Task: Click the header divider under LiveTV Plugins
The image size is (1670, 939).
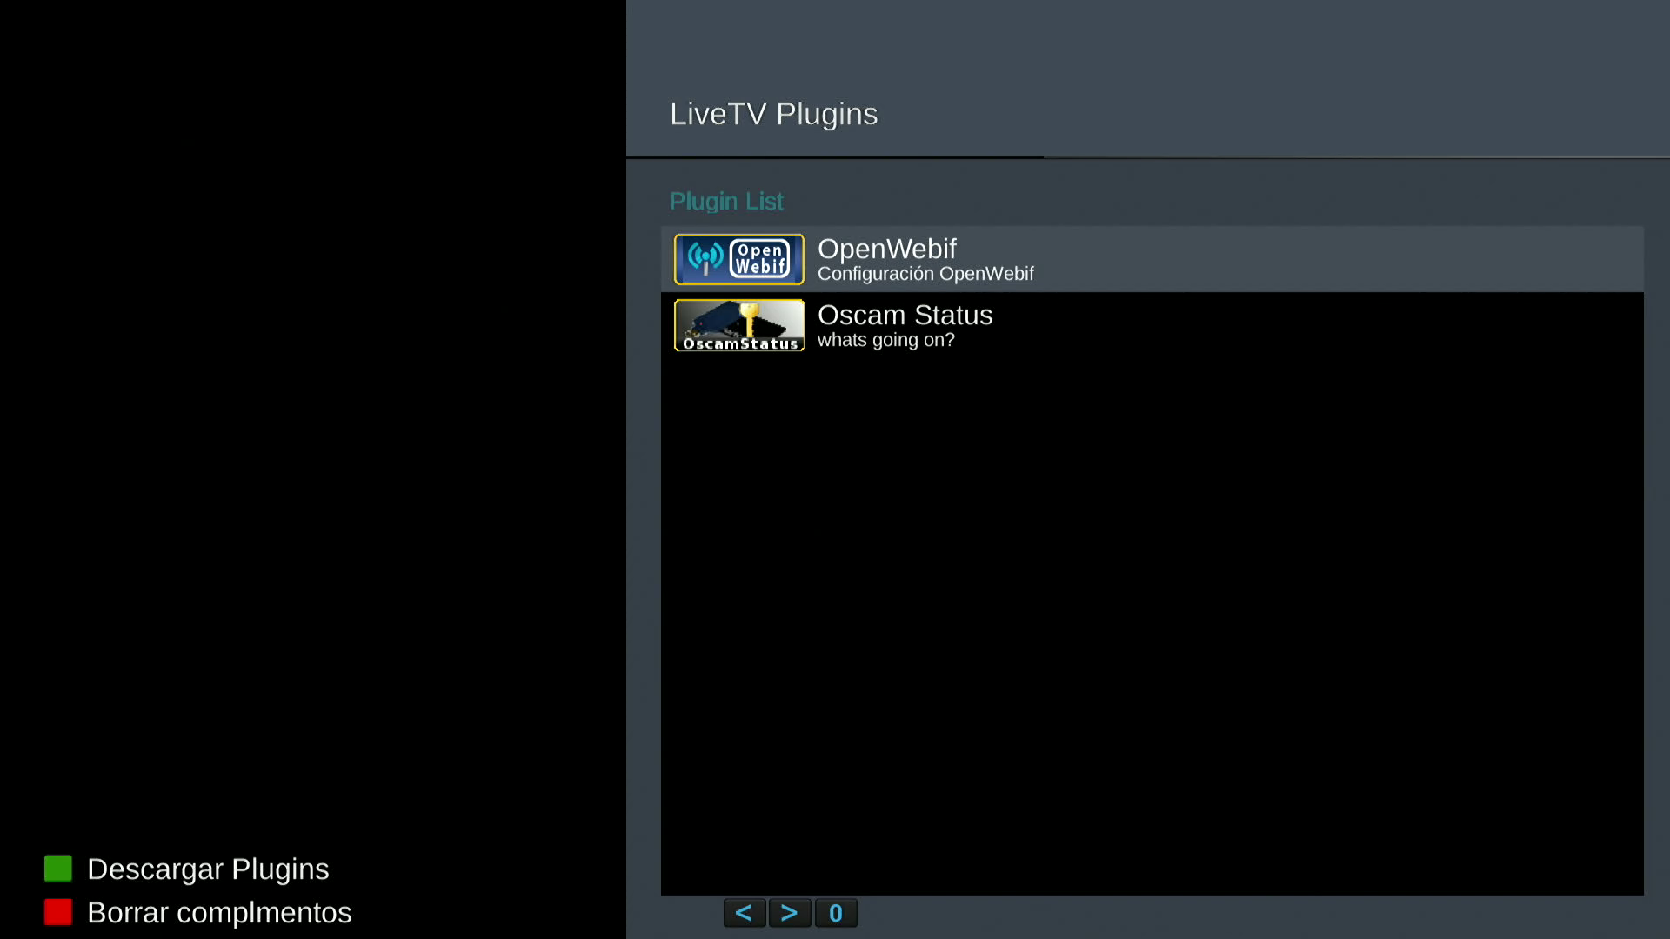Action: pyautogui.click(x=1148, y=157)
